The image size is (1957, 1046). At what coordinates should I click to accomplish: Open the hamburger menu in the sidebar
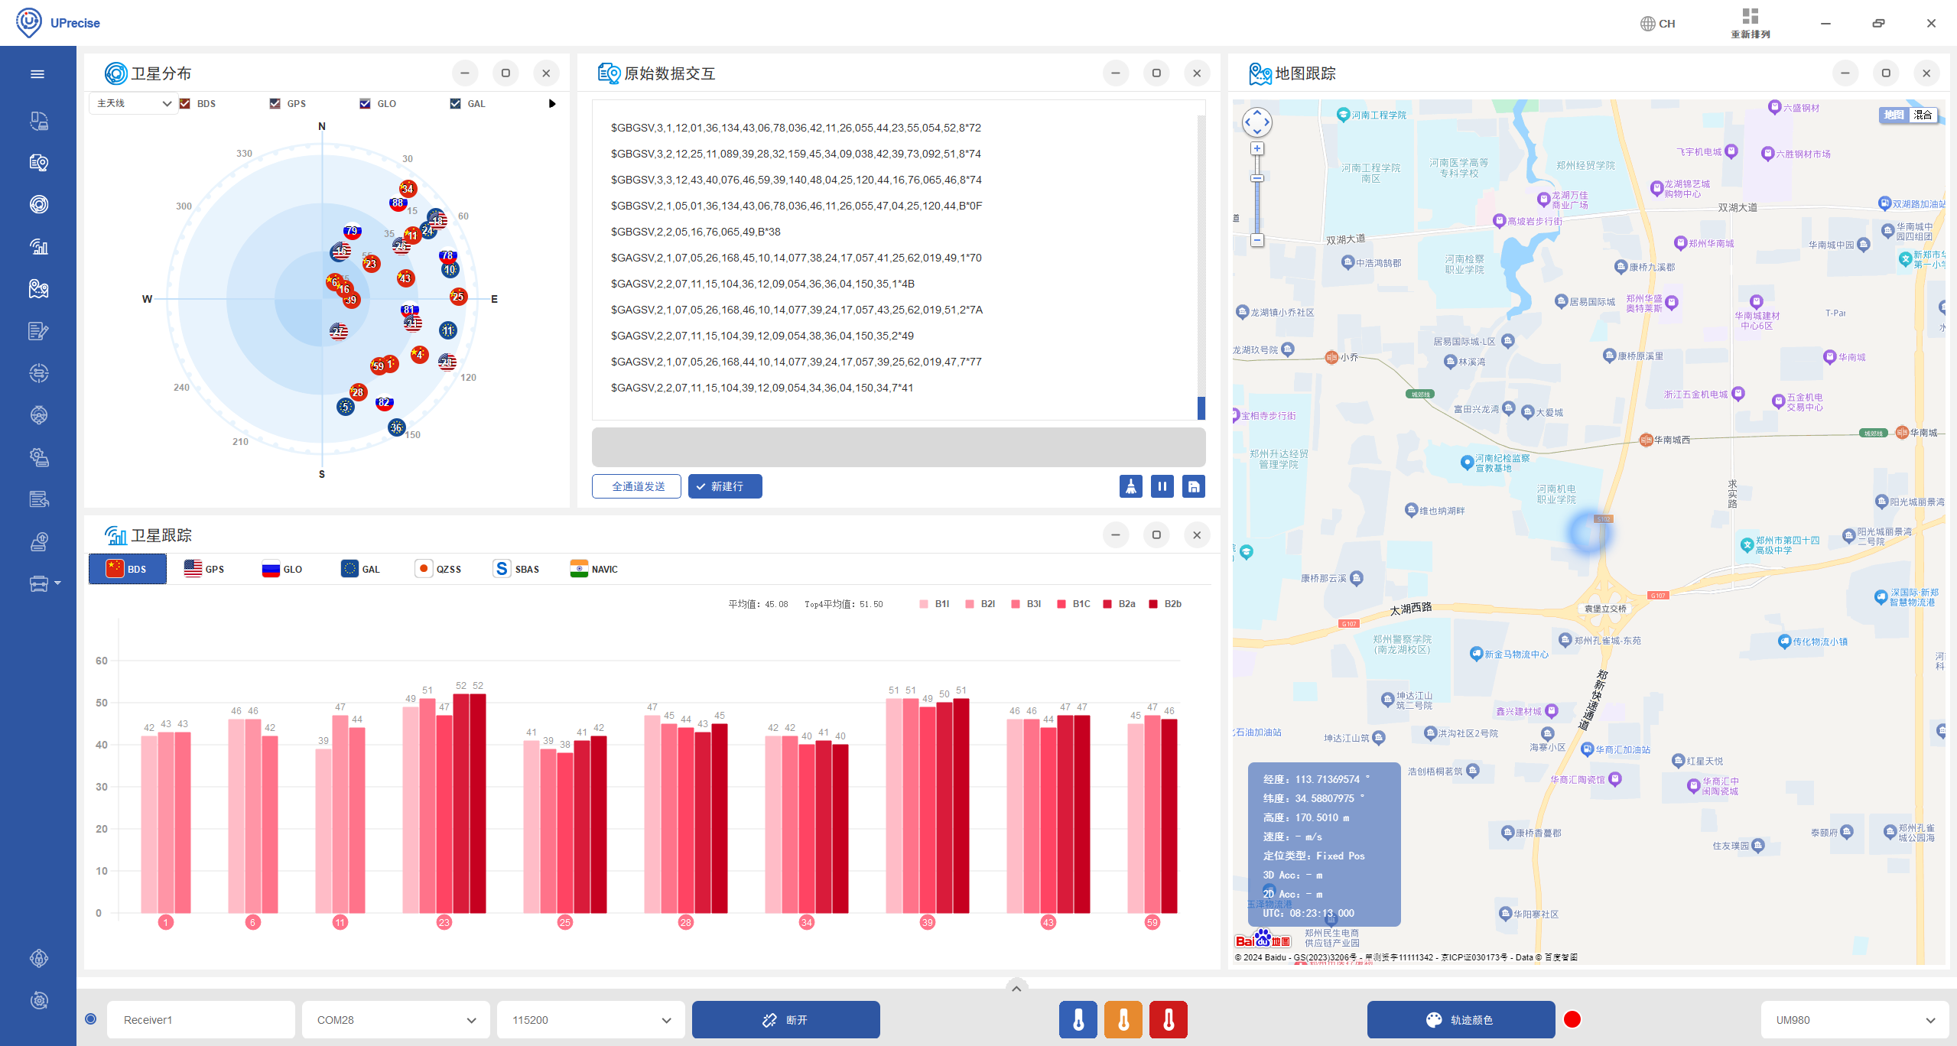pyautogui.click(x=37, y=74)
